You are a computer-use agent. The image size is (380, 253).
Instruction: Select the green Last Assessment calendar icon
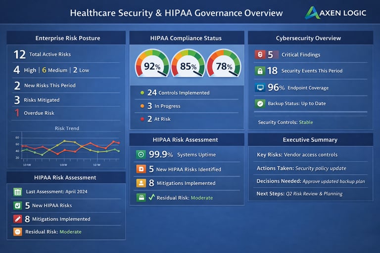click(18, 192)
